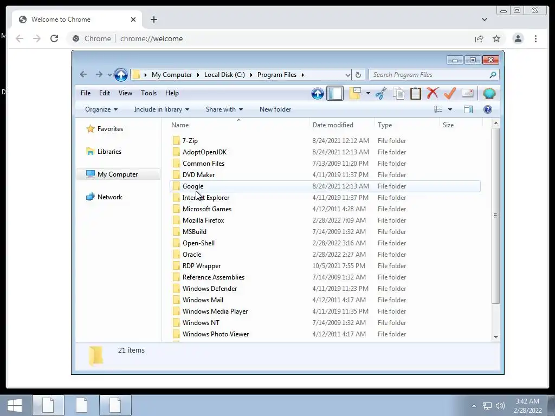Screen dimensions: 555x416
Task: Select My Computer in navigation pane
Action: 118,174
